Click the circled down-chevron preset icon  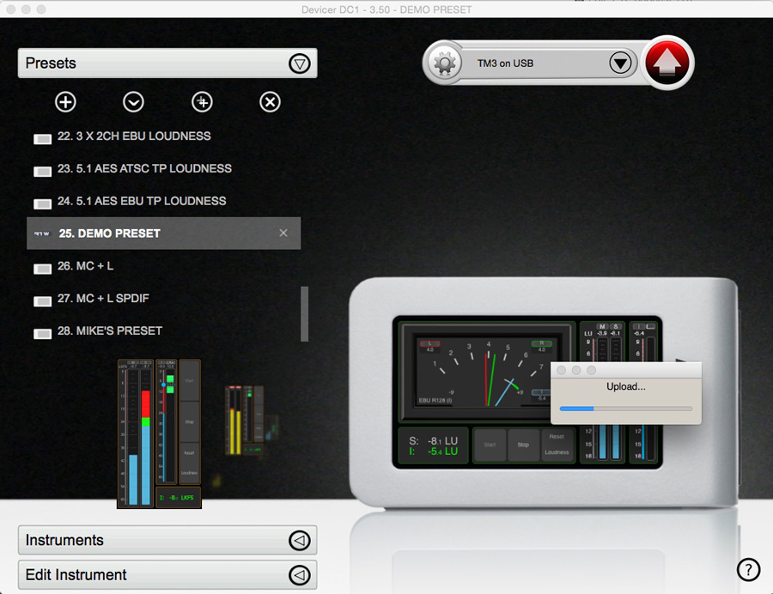pyautogui.click(x=133, y=102)
